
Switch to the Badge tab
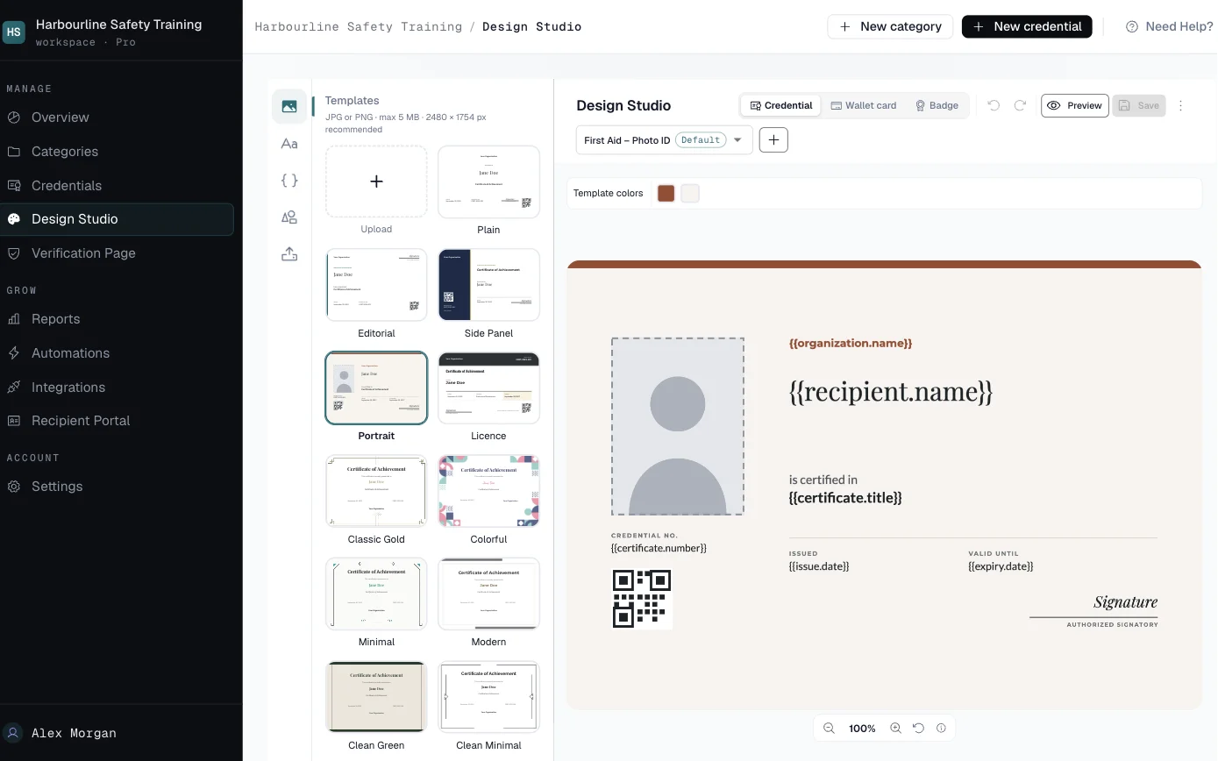point(937,105)
